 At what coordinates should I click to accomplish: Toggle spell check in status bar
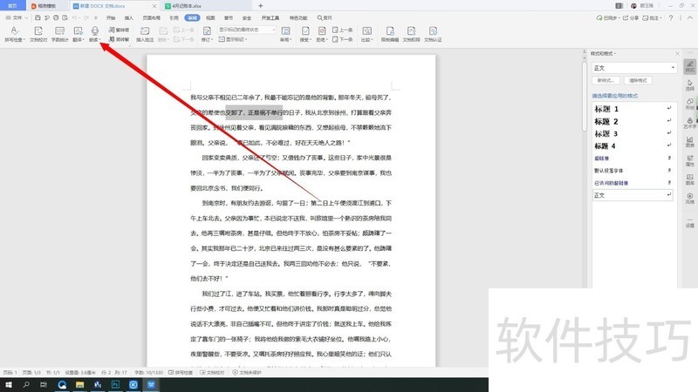click(x=181, y=373)
